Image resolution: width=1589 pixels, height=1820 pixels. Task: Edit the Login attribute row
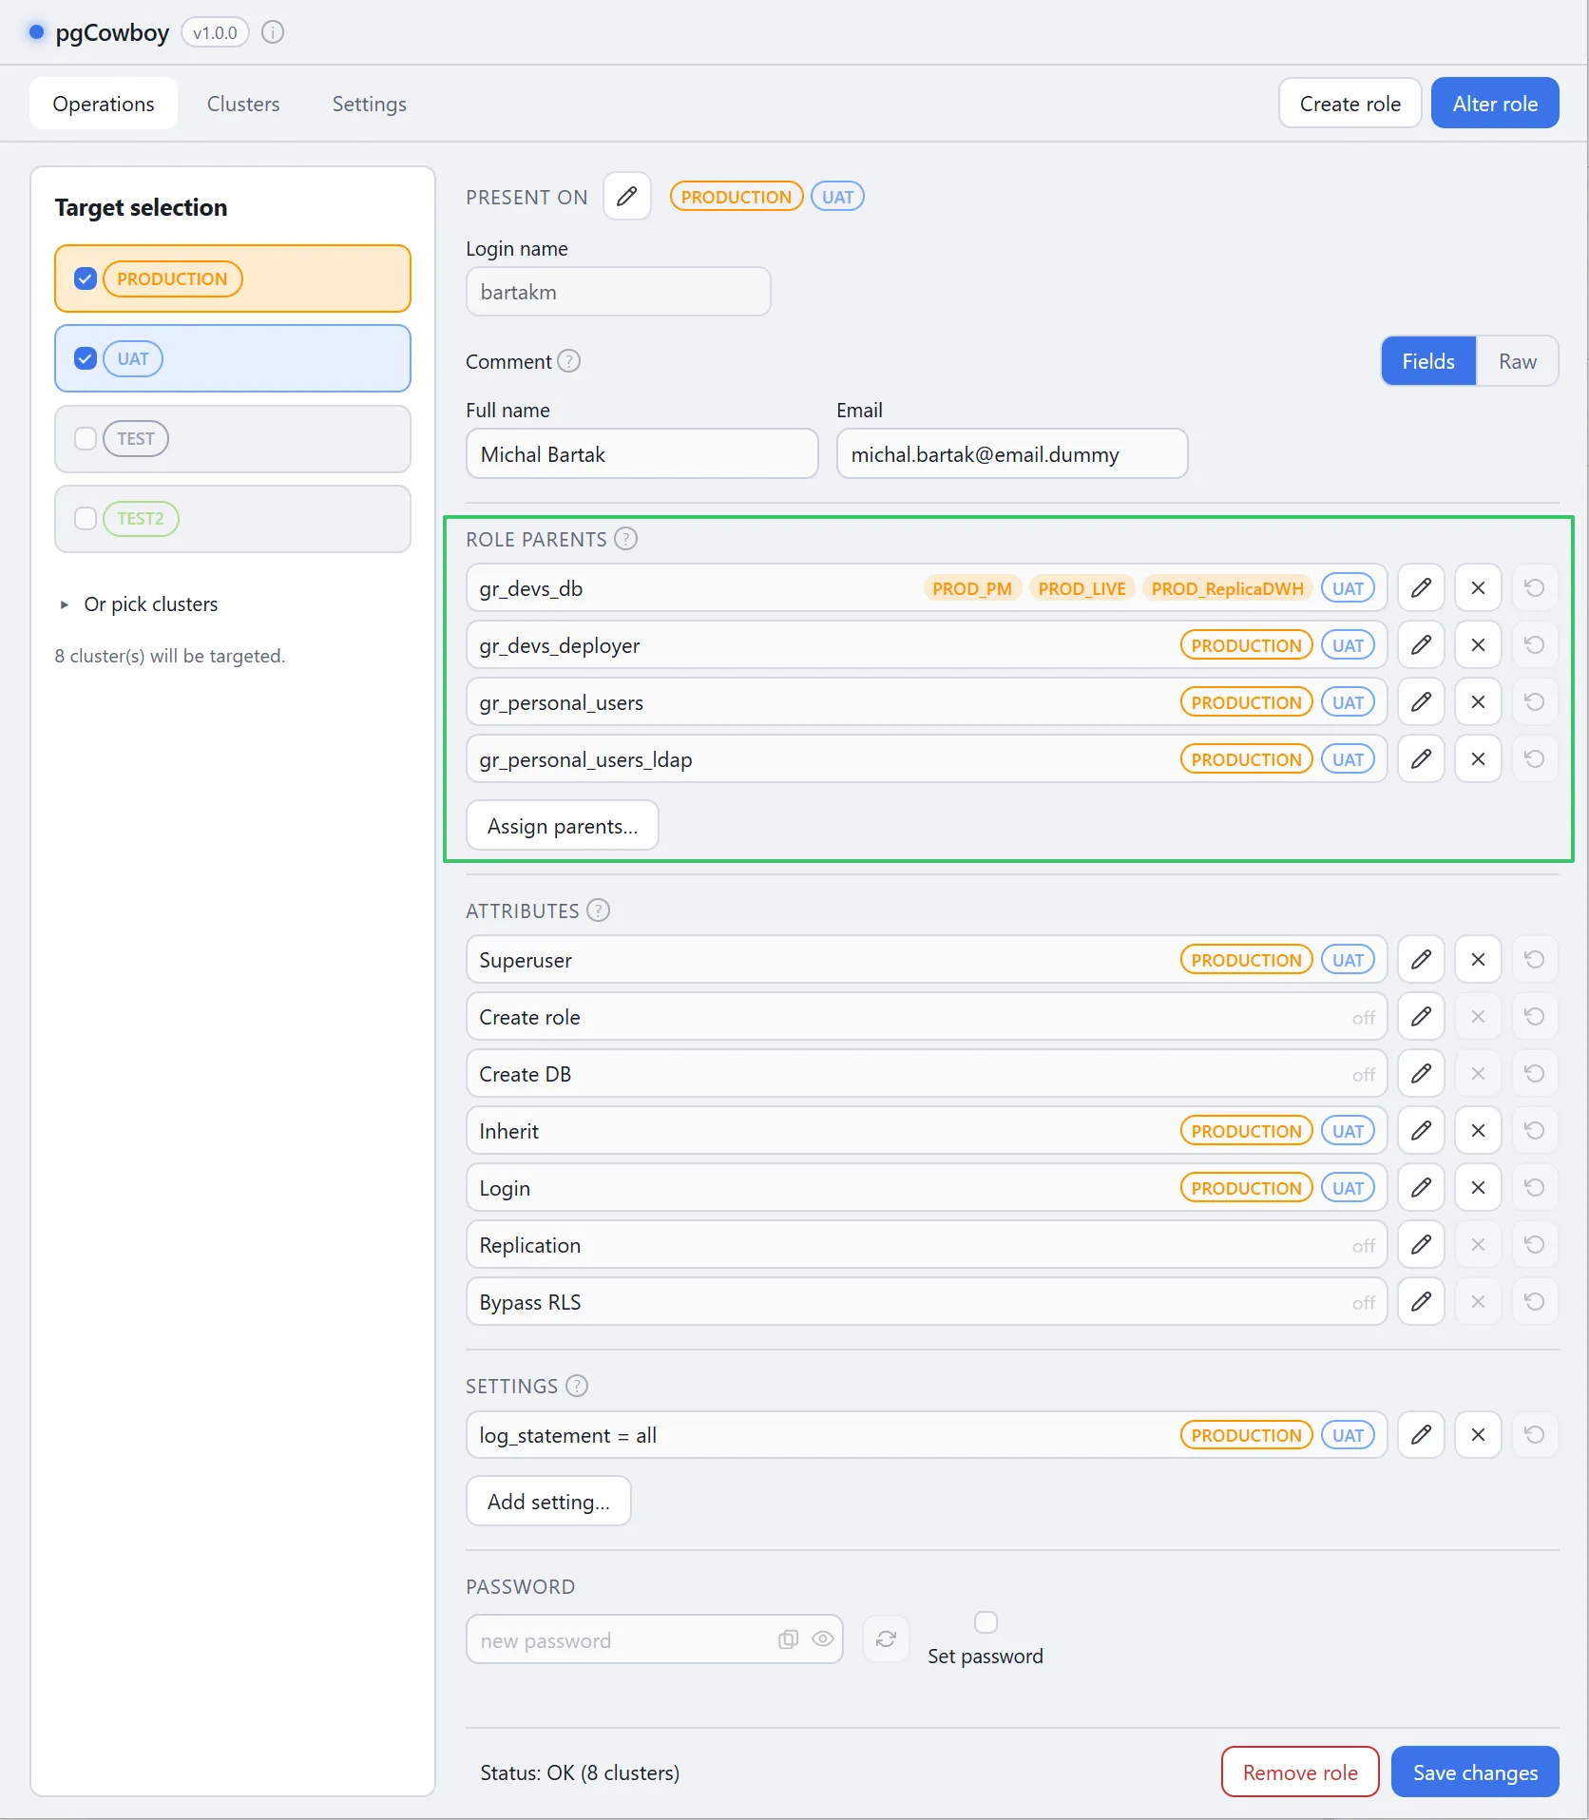(x=1421, y=1188)
